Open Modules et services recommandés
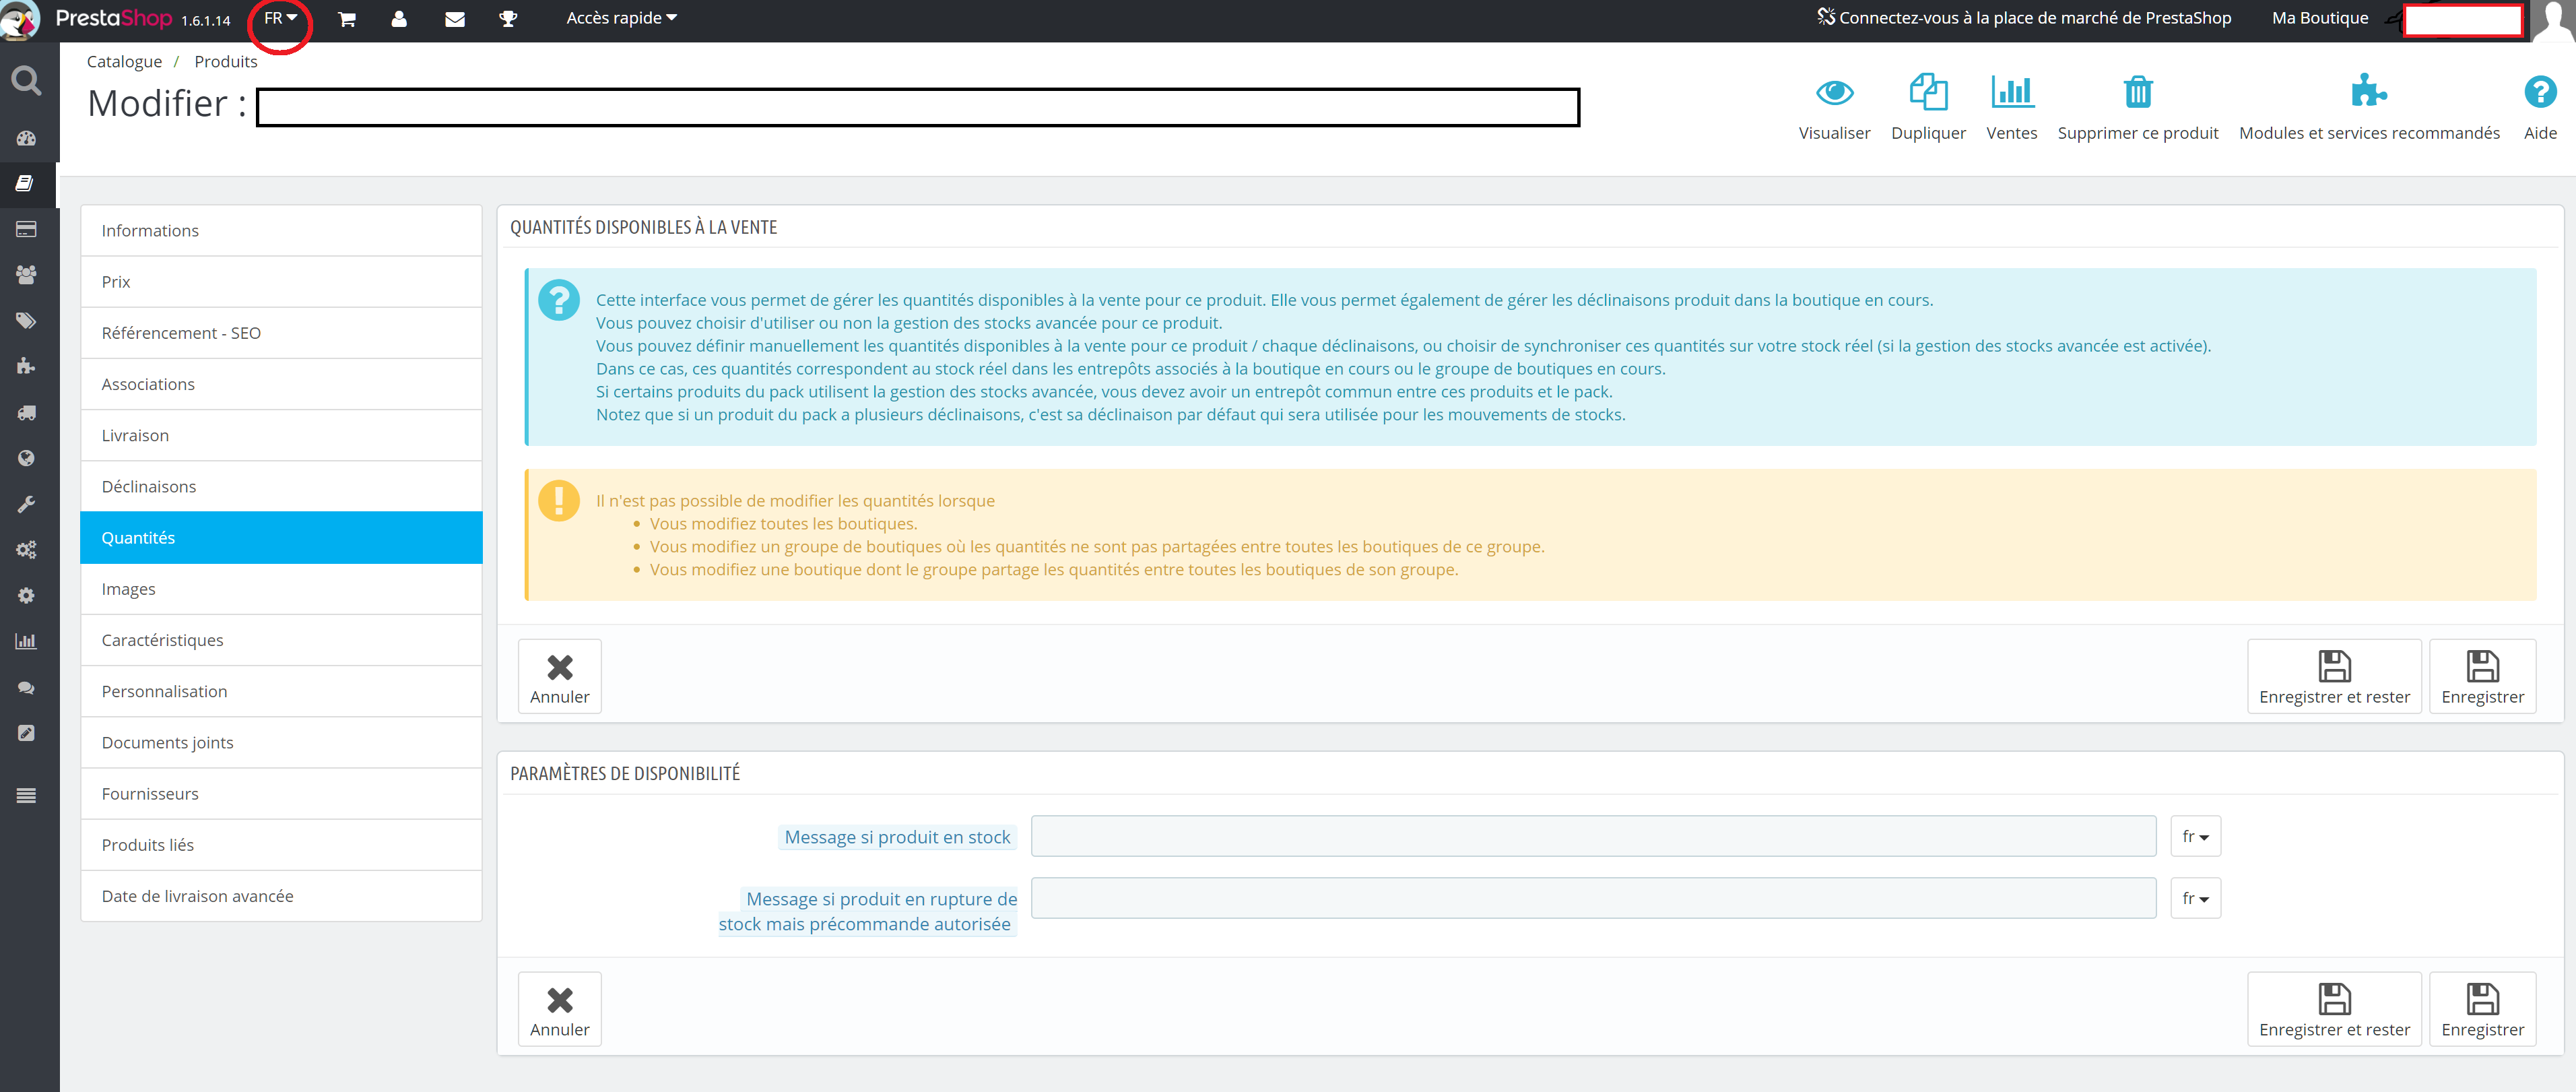Screen dimensions: 2576x1092 [2369, 107]
